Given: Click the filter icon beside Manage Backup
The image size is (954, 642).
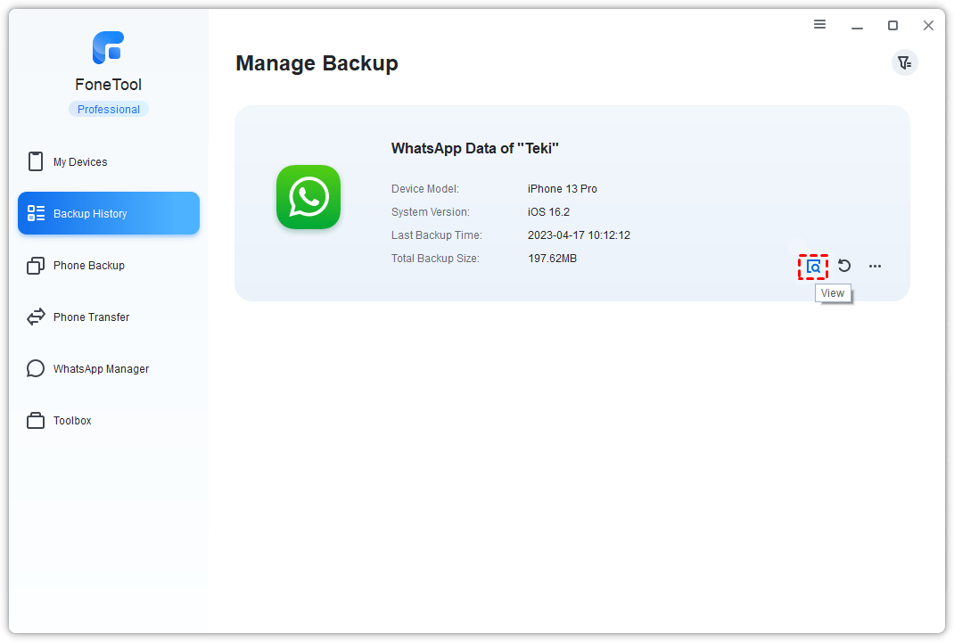Looking at the screenshot, I should pyautogui.click(x=904, y=62).
